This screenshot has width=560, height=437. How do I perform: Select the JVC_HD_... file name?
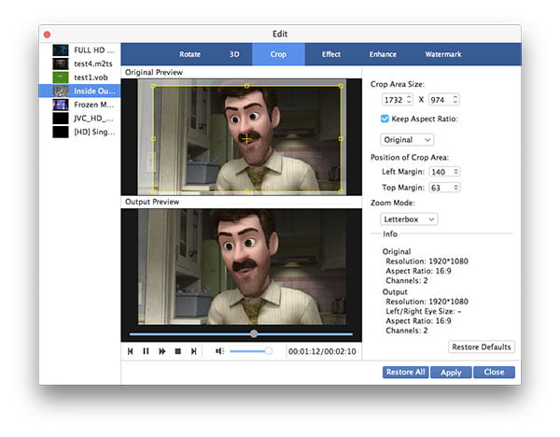93,119
